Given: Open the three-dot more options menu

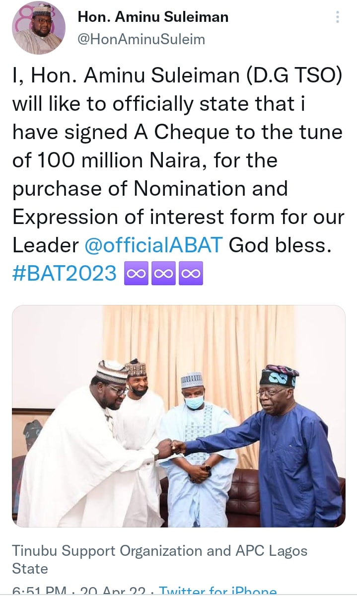Looking at the screenshot, I should coord(338,18).
